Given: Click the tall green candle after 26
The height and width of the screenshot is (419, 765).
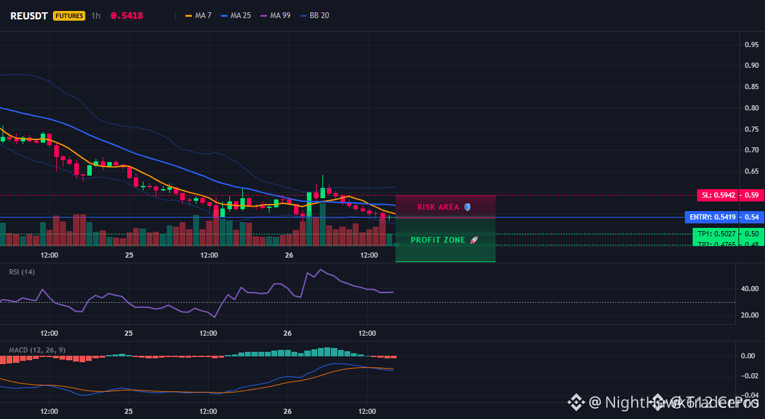Looking at the screenshot, I should [x=309, y=204].
